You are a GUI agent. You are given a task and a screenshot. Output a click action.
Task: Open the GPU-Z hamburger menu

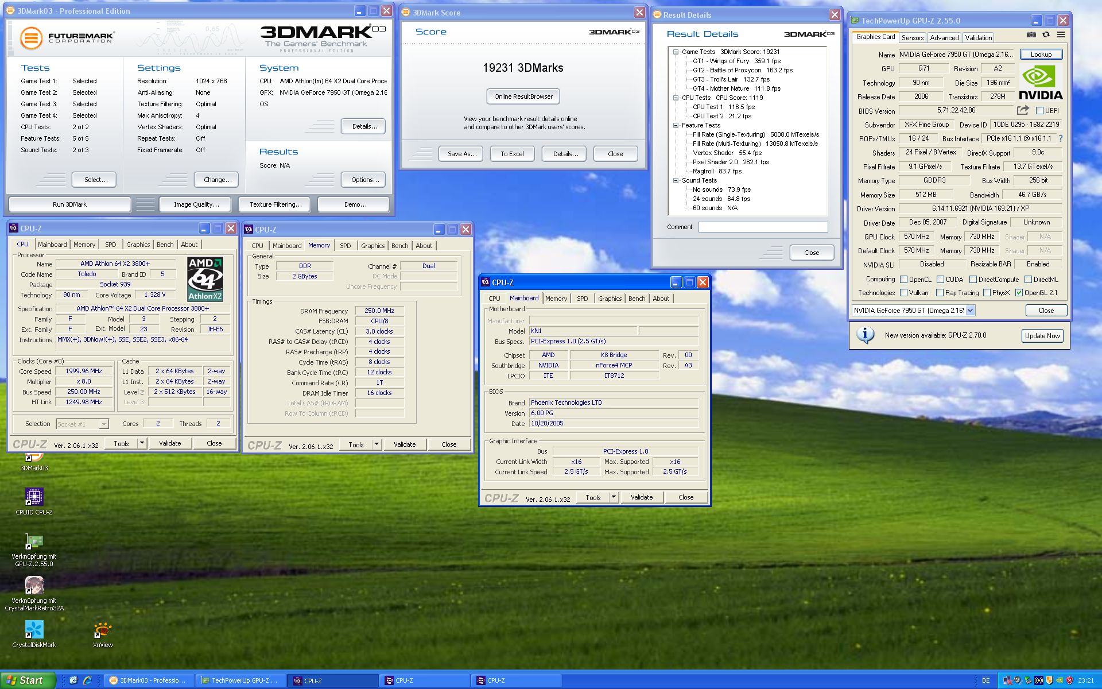pyautogui.click(x=1061, y=35)
